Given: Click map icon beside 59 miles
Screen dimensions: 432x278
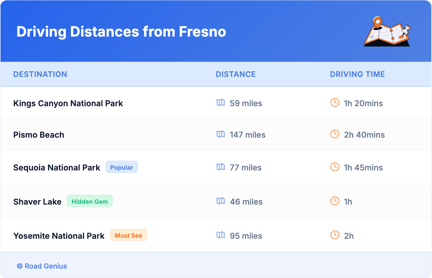Looking at the screenshot, I should click(221, 102).
